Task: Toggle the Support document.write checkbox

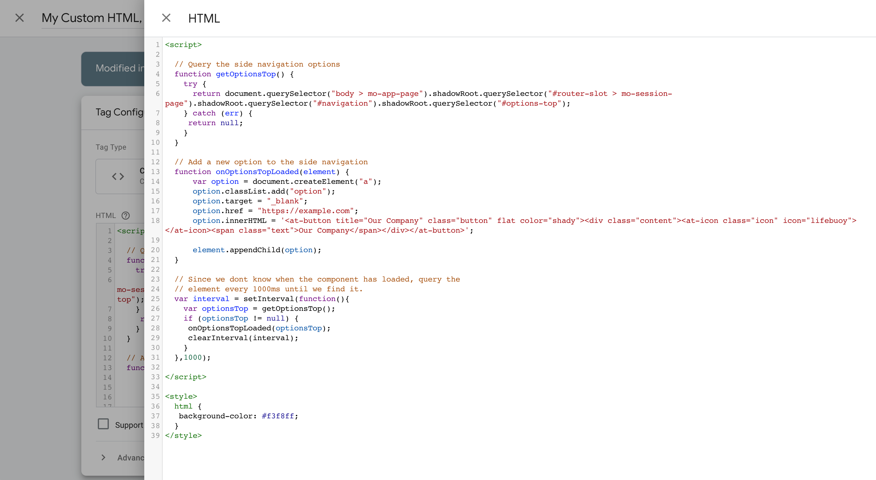Action: 103,424
